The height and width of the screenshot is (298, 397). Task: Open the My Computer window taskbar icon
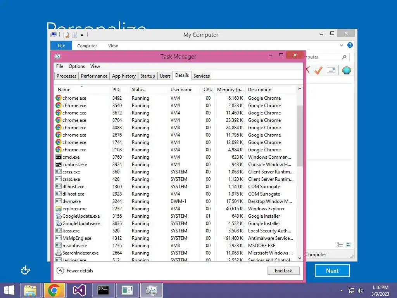point(127,290)
